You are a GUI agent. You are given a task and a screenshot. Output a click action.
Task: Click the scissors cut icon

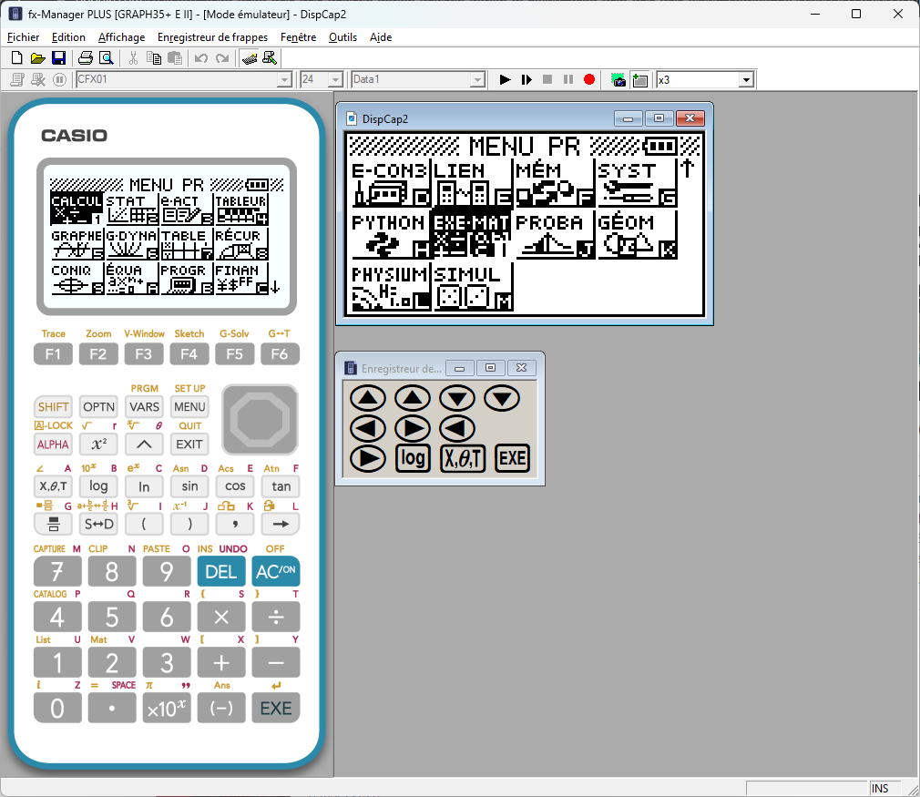(x=133, y=58)
